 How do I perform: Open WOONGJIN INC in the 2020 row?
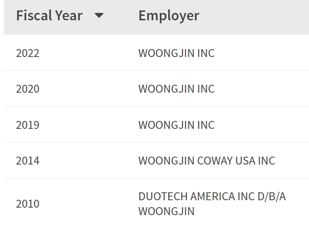coord(177,89)
